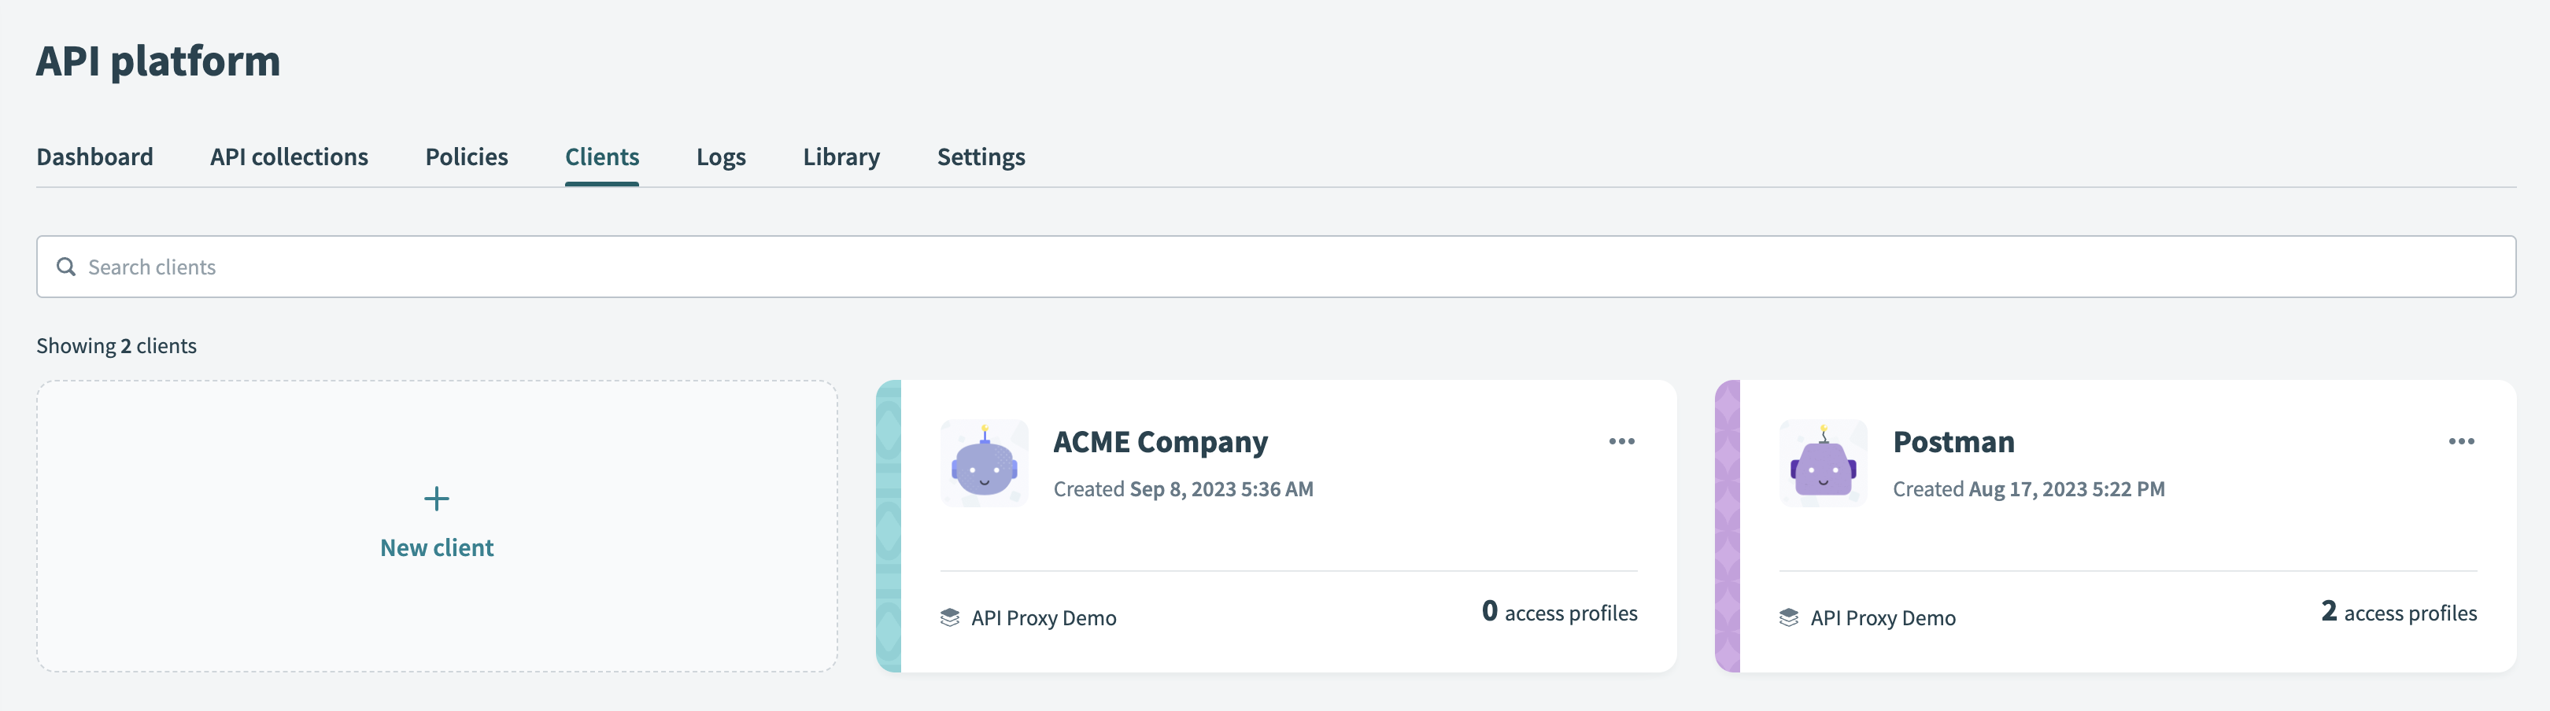View ACME Company's 0 access profiles
The width and height of the screenshot is (2550, 711).
(1559, 612)
